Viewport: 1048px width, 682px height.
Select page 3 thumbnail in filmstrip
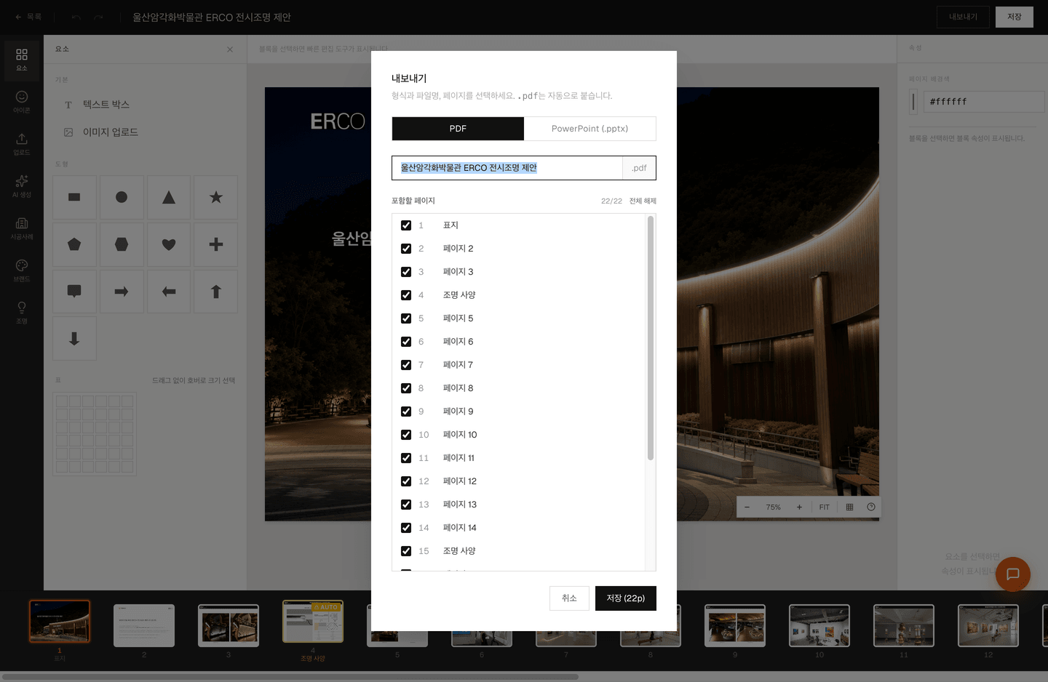229,625
